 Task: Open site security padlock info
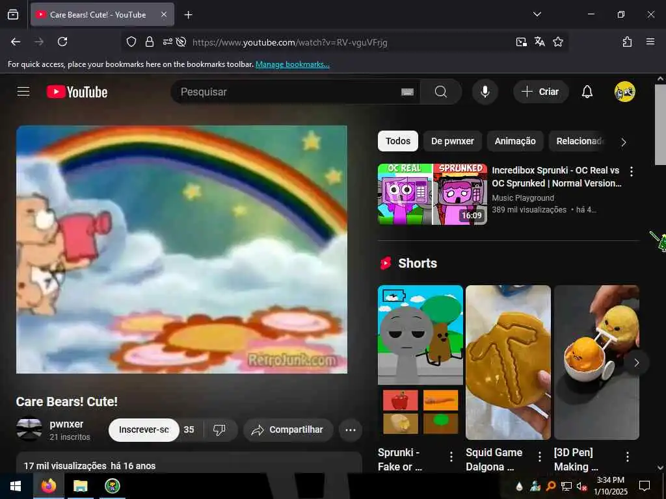click(x=150, y=42)
